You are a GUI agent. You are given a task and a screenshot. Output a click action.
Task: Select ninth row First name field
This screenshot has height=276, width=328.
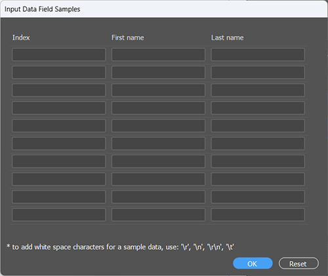click(x=158, y=197)
